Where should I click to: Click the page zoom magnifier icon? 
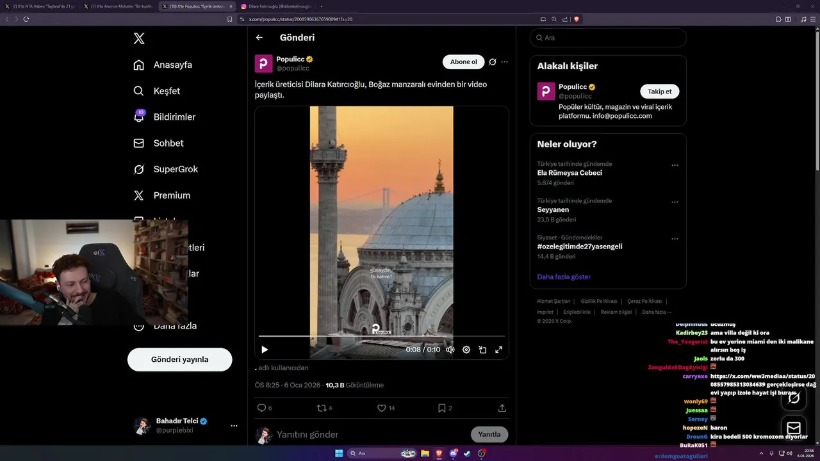554,19
